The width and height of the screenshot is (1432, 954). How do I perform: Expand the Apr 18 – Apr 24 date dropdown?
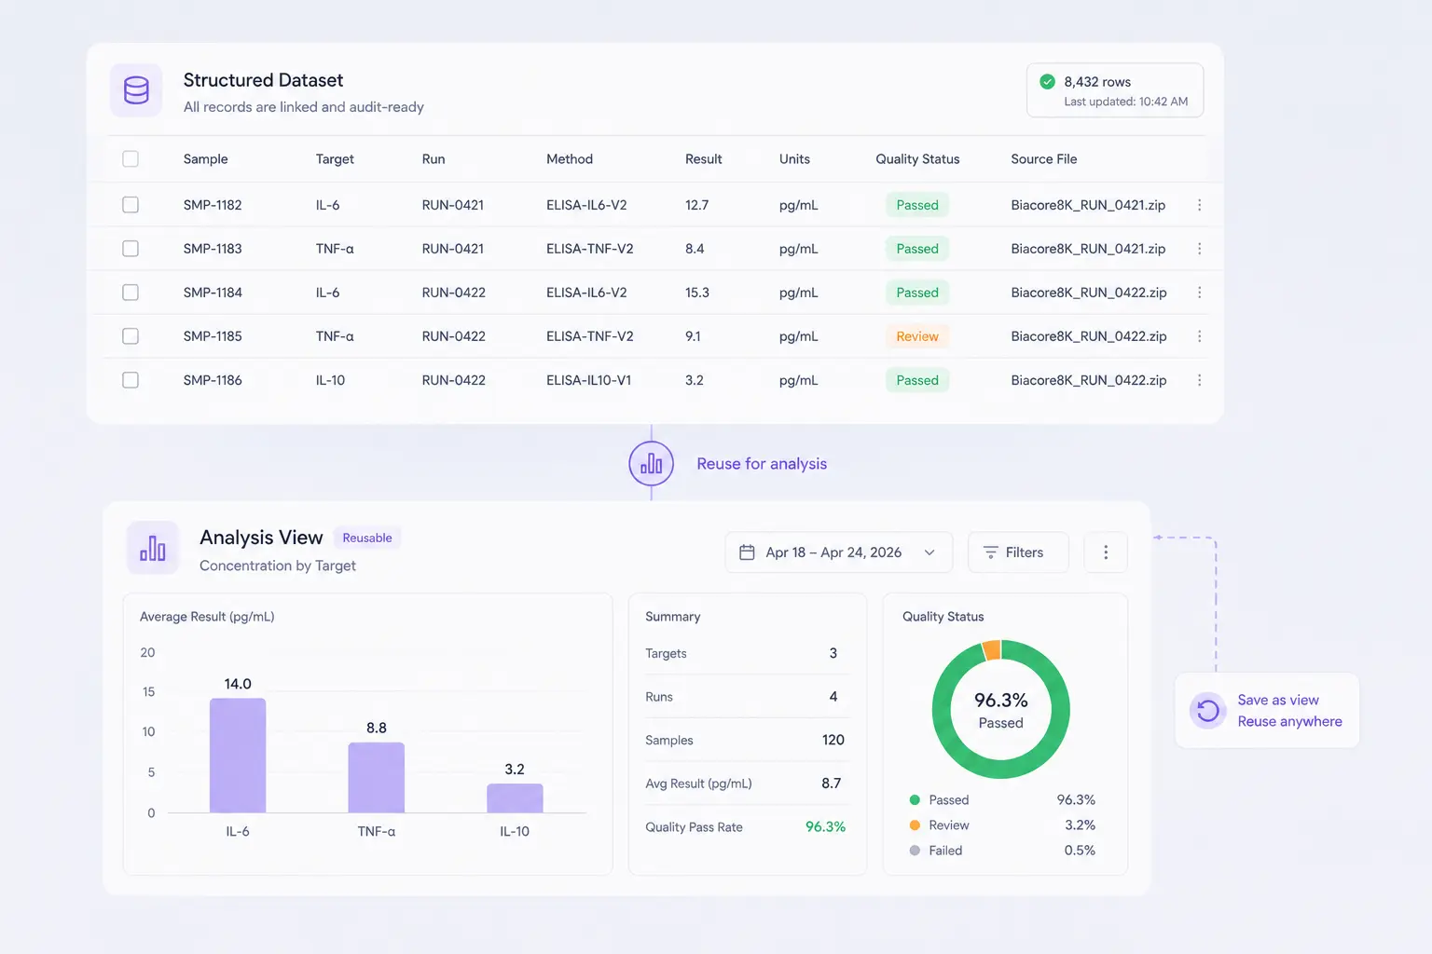click(838, 552)
